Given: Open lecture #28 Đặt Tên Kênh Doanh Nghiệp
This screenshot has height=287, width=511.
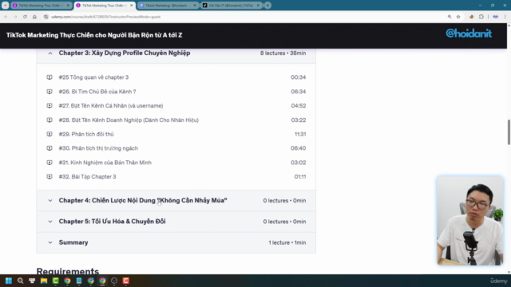Looking at the screenshot, I should [129, 120].
